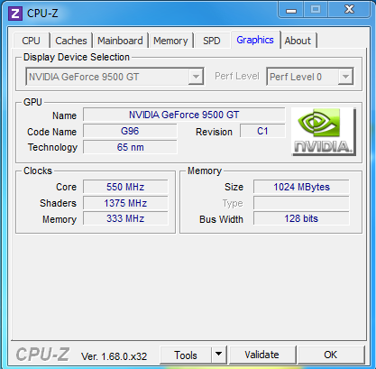Viewport: 376px width, 369px height.
Task: Click the Validate button
Action: click(x=261, y=355)
